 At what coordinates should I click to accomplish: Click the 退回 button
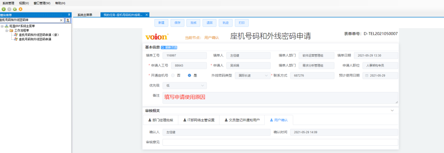[x=209, y=23]
